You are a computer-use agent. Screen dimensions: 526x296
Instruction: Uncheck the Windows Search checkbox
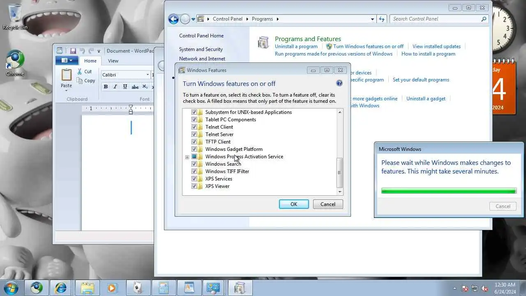click(x=194, y=164)
